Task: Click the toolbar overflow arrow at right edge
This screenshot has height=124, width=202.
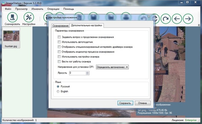Action: tap(199, 25)
